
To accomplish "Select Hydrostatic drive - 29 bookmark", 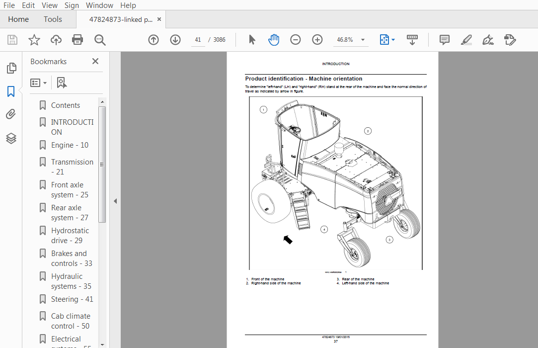I will (70, 235).
